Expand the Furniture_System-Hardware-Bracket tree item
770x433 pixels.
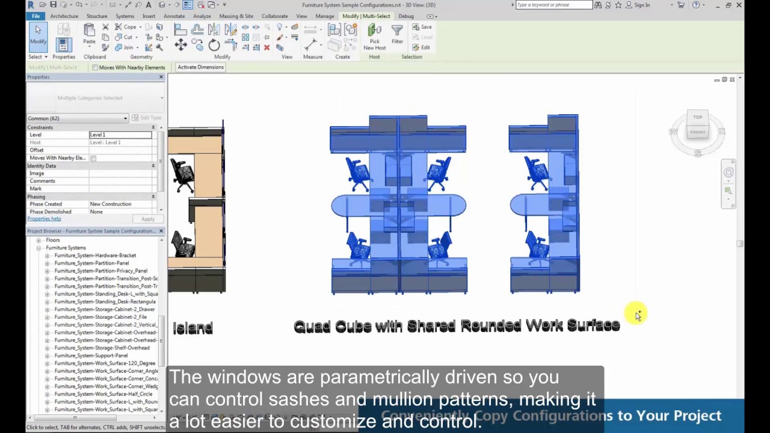pyautogui.click(x=48, y=255)
